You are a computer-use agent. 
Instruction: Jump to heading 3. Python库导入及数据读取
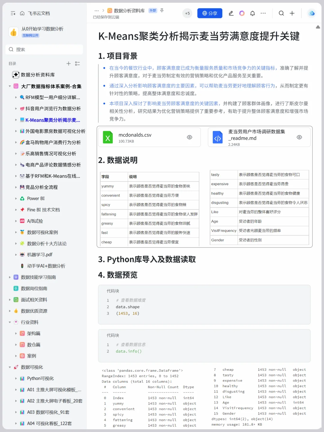[147, 259]
